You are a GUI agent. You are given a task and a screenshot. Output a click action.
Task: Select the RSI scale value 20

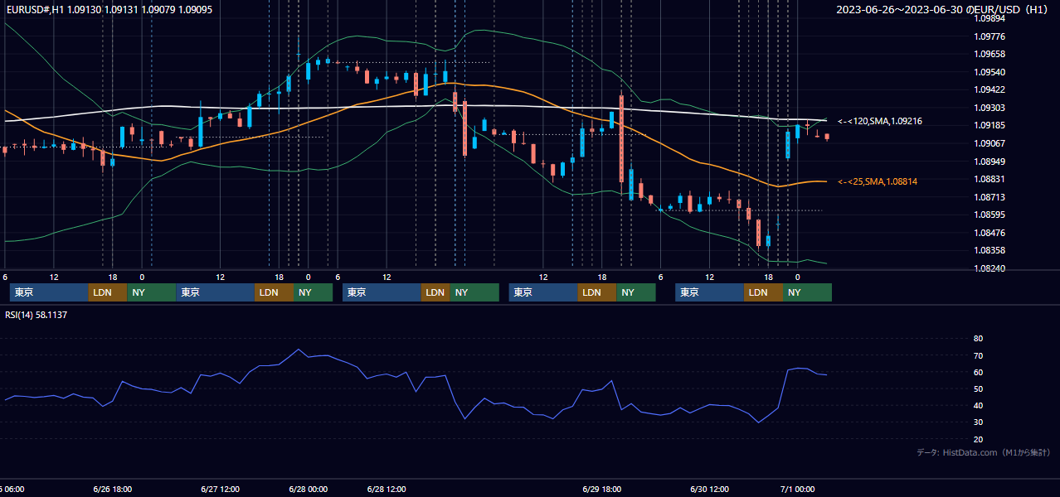pyautogui.click(x=979, y=439)
